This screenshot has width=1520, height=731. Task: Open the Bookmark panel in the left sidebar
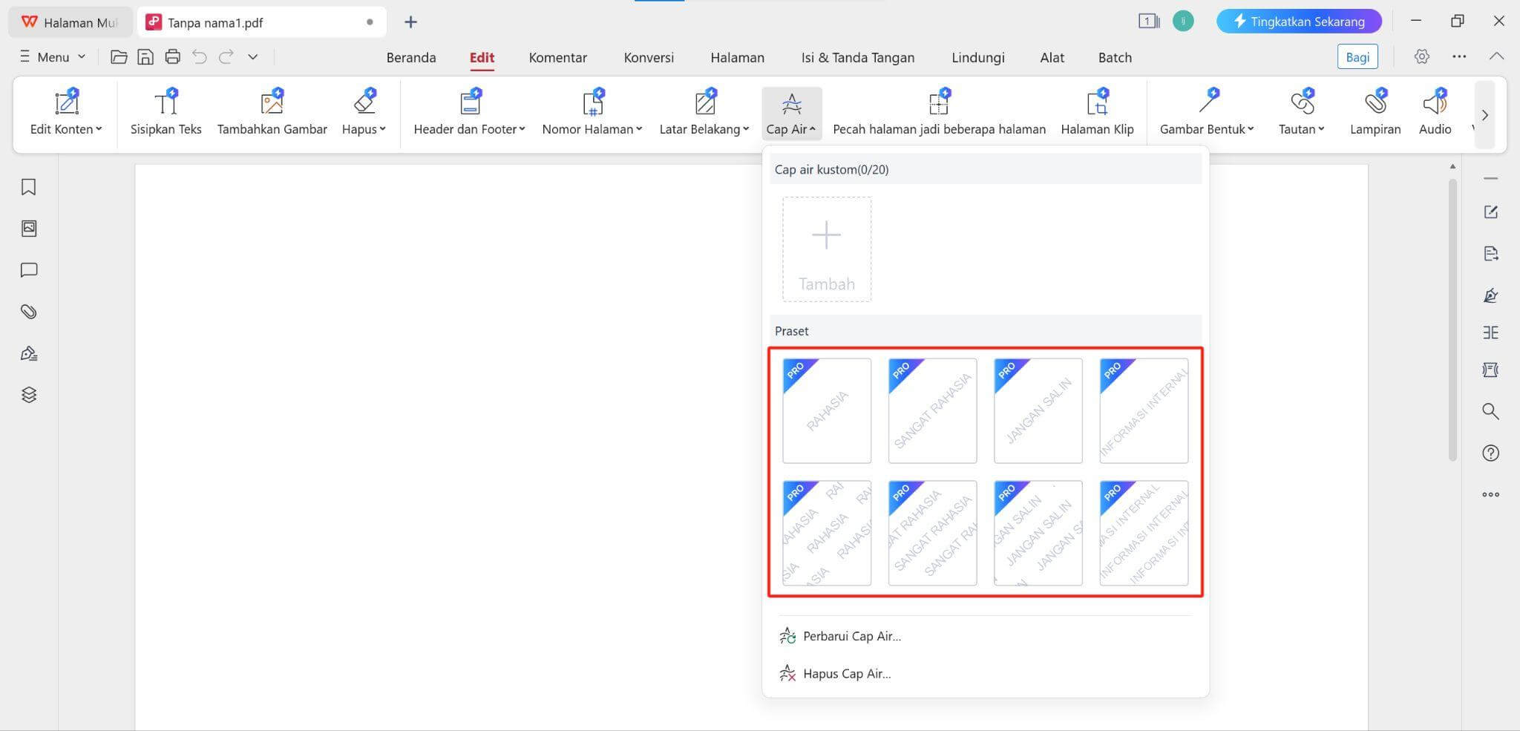tap(29, 188)
